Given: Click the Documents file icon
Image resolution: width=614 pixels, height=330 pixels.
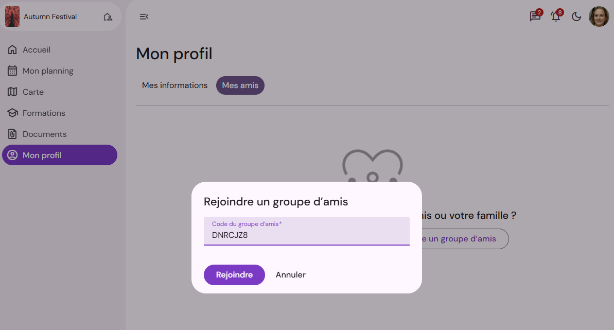Looking at the screenshot, I should click(12, 134).
